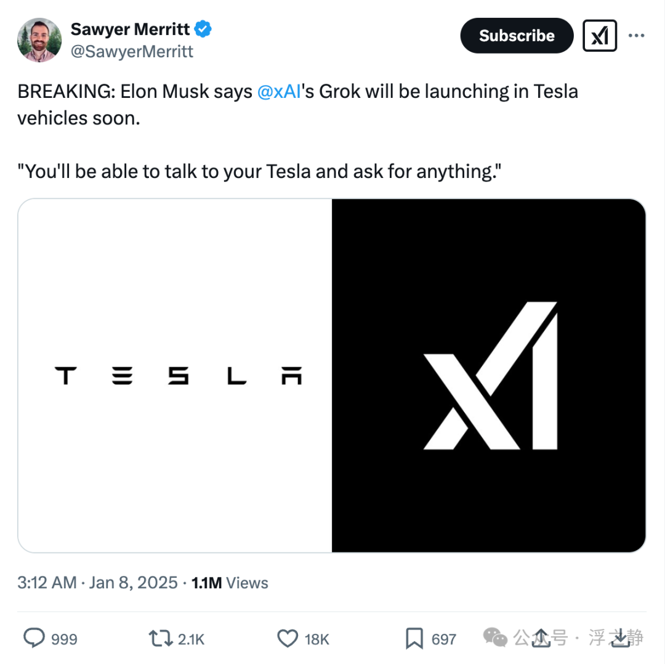
Task: Click the blue verified badge
Action: coord(203,29)
